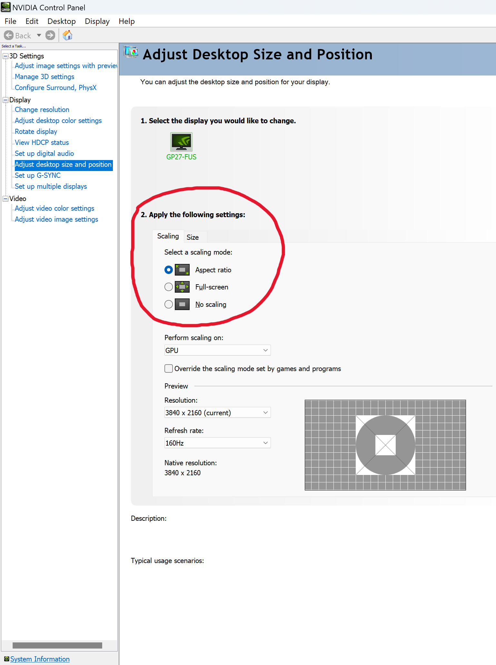
Task: Click the Aspect ratio scaling icon
Action: coord(182,270)
